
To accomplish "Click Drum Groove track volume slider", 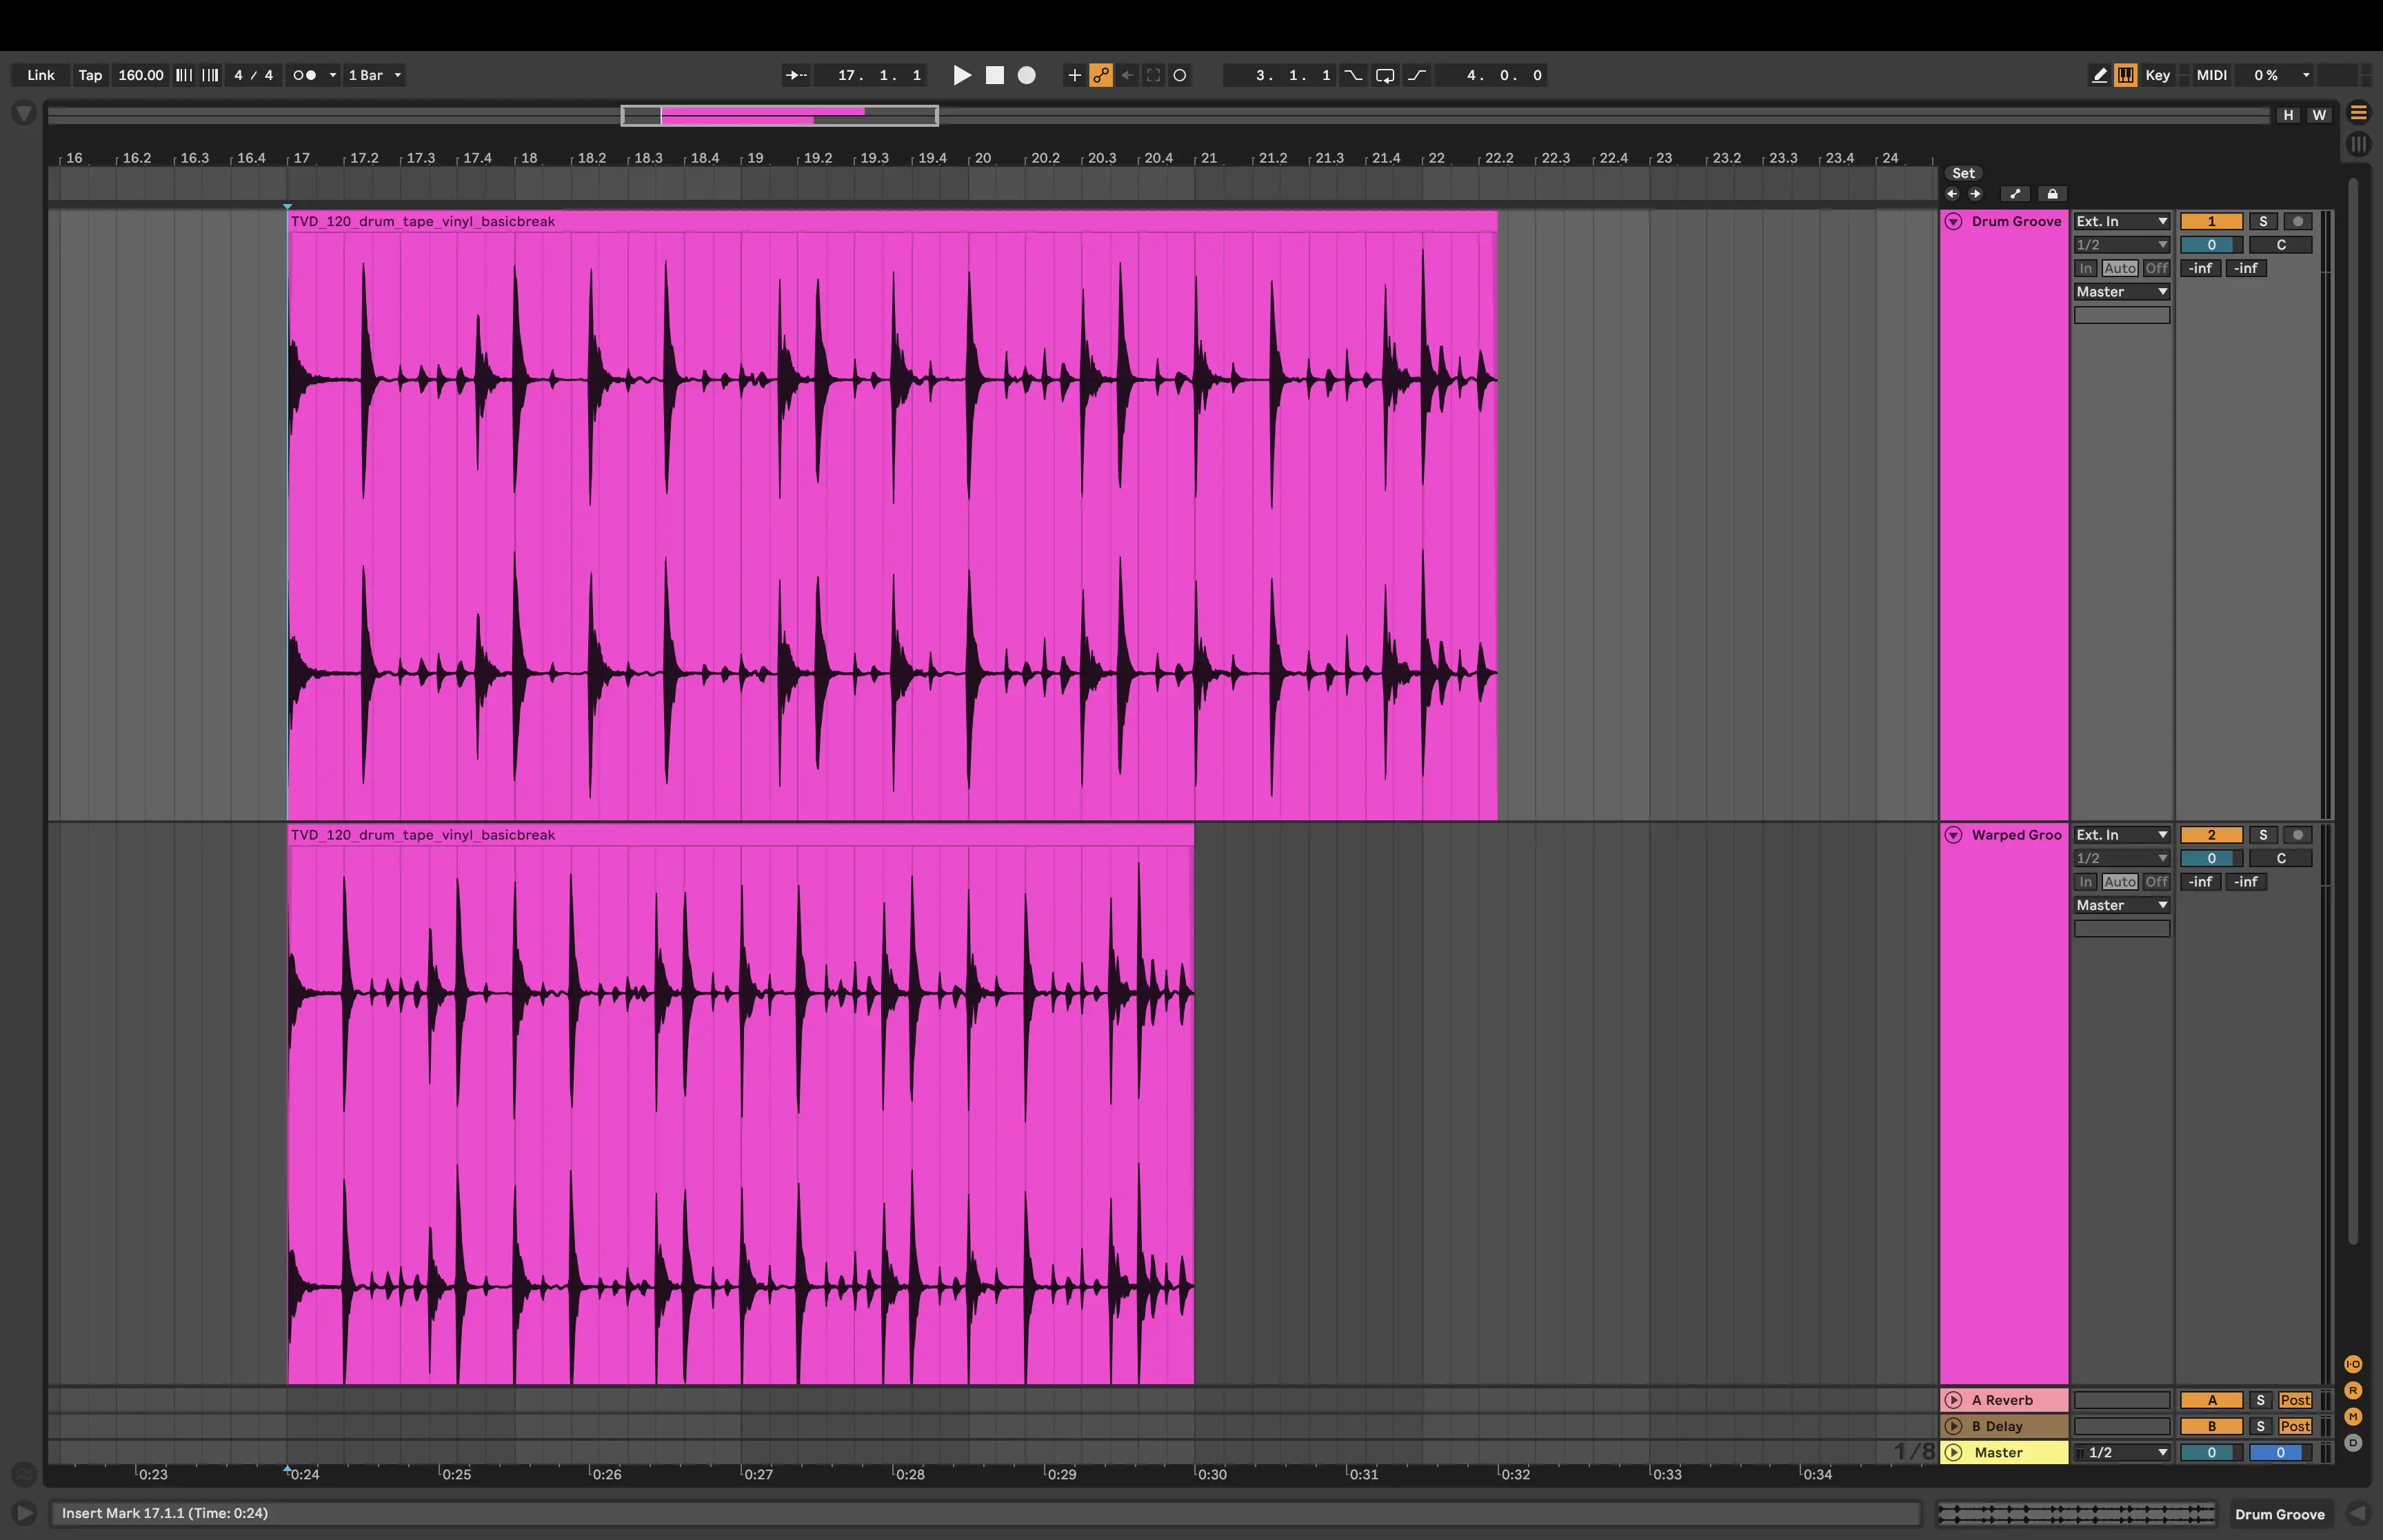I will click(x=2211, y=245).
